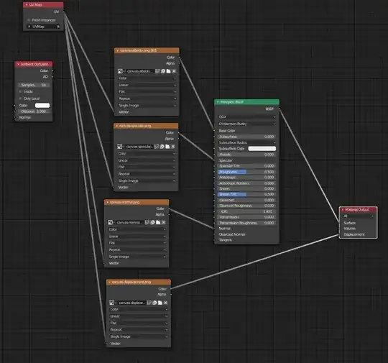Open the Subsurface Color white swatch
This screenshot has width=388, height=363.
click(262, 149)
